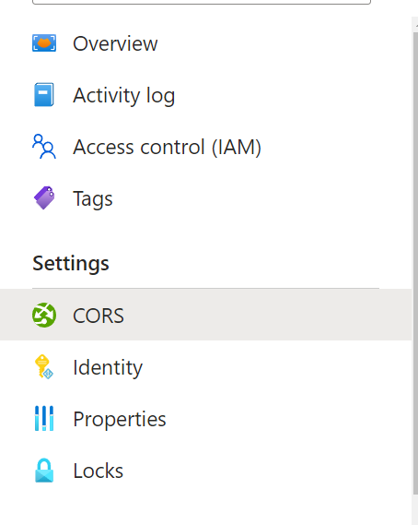Click the Access control people icon
Viewport: 418px width, 525px height.
pos(44,147)
